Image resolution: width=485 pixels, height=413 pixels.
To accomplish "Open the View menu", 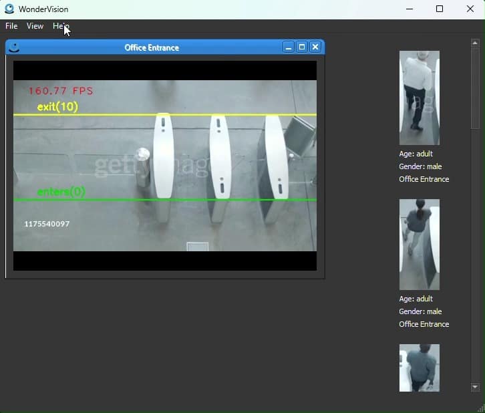I will (x=35, y=26).
